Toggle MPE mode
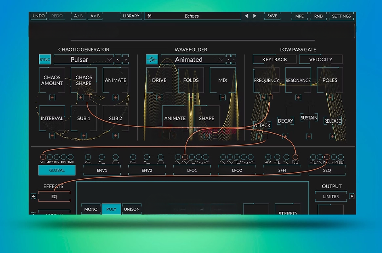The image size is (382, 253). tap(299, 16)
